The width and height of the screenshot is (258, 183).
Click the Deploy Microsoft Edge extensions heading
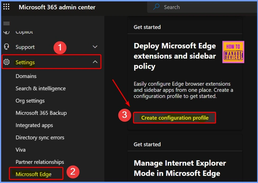[x=175, y=56]
